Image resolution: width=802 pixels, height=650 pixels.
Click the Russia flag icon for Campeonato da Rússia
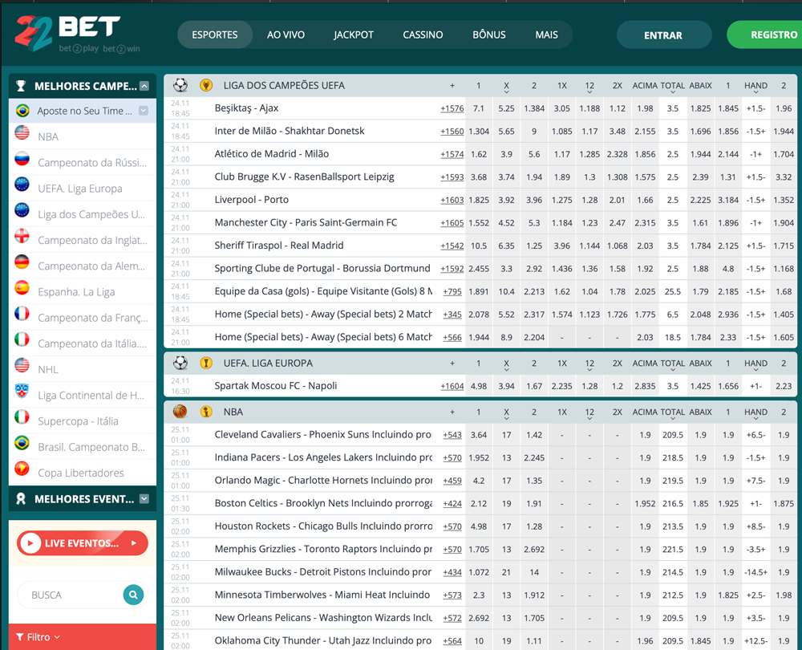[22, 159]
